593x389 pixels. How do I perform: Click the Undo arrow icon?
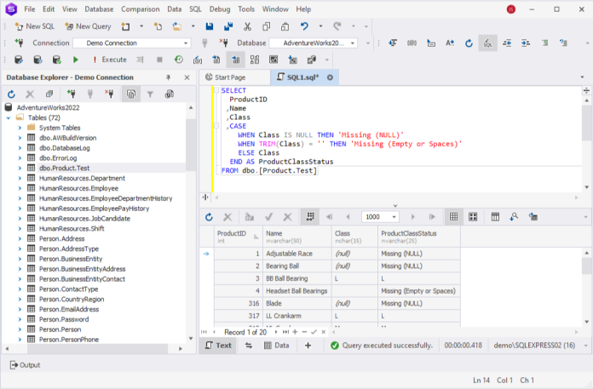point(305,26)
